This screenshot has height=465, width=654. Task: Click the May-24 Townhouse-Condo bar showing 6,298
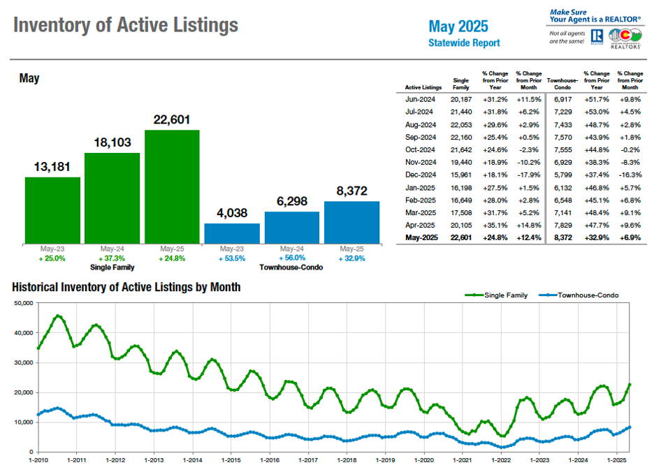(291, 227)
